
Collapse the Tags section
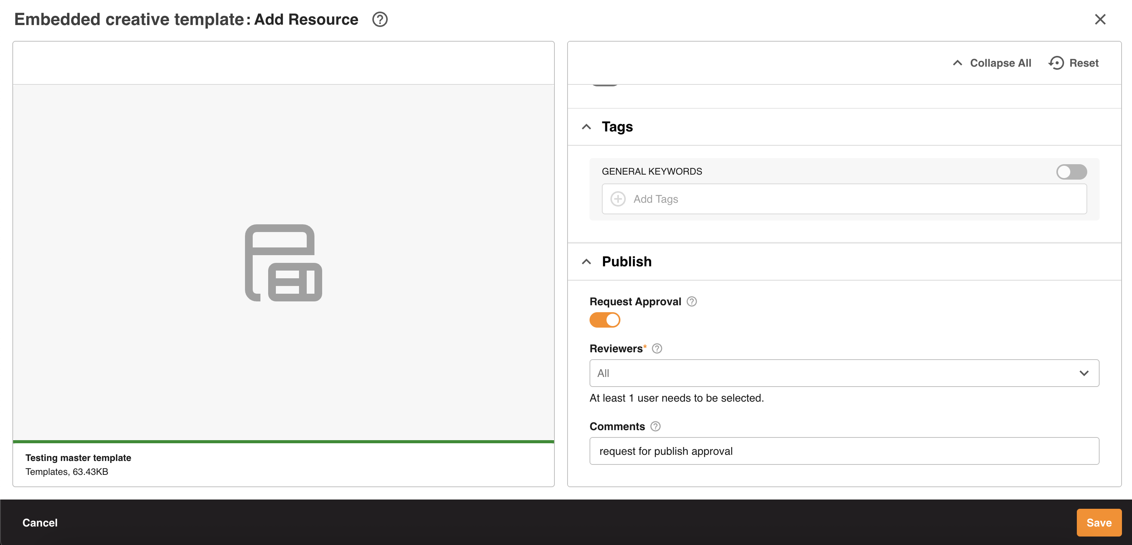(586, 127)
